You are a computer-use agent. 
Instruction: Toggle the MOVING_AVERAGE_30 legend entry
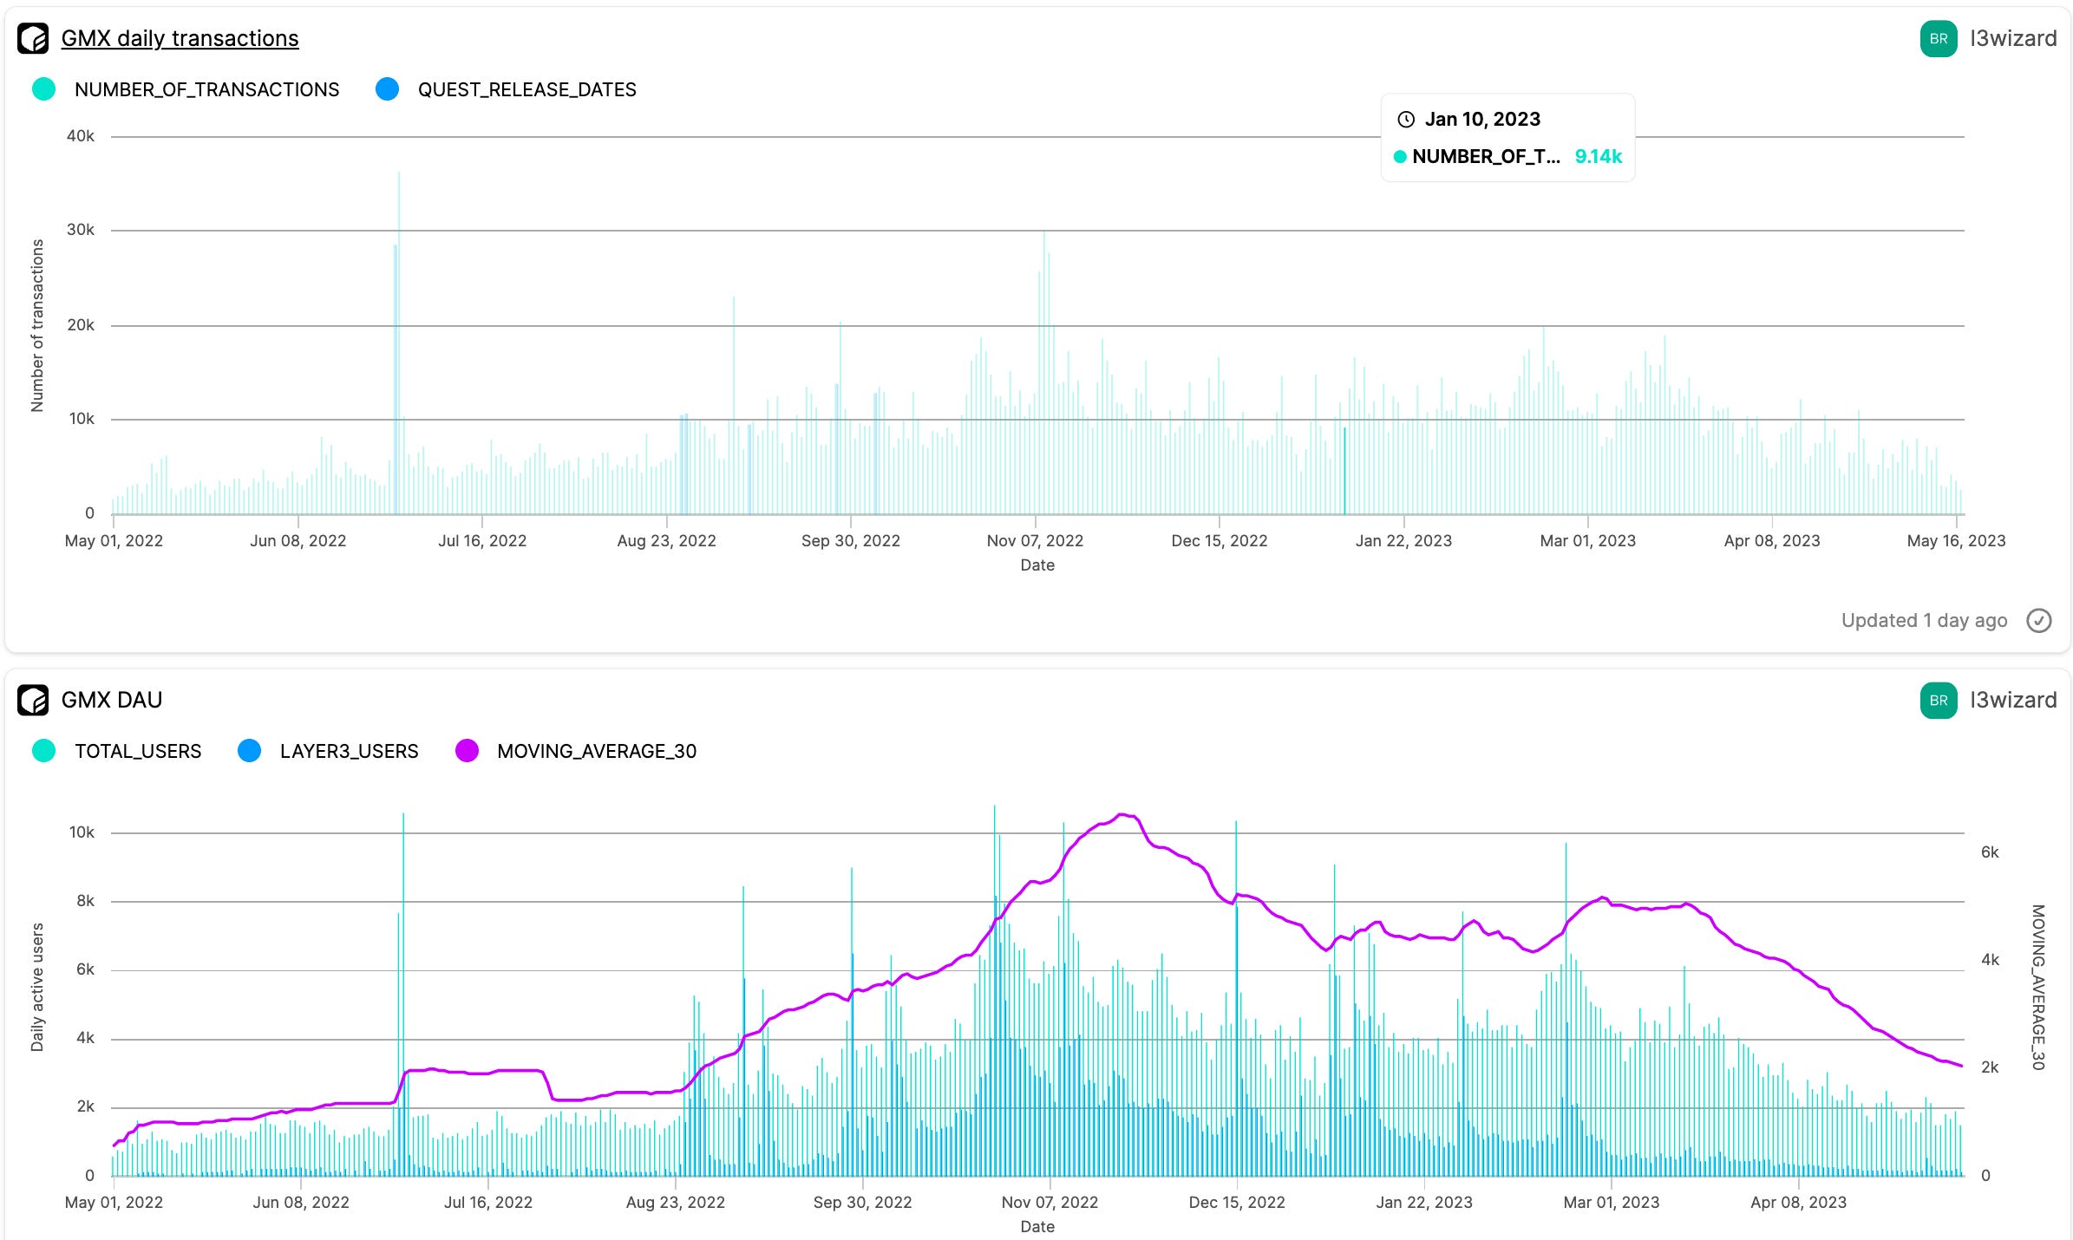[597, 751]
